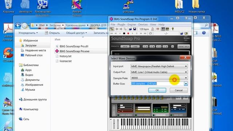Toggle the keyboard bar icon in toolbar
233x131 pixels.
pyautogui.click(x=163, y=29)
